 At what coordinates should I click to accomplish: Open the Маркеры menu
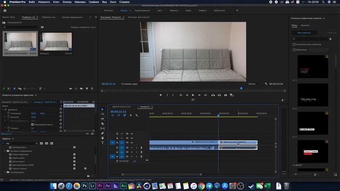pyautogui.click(x=80, y=2)
